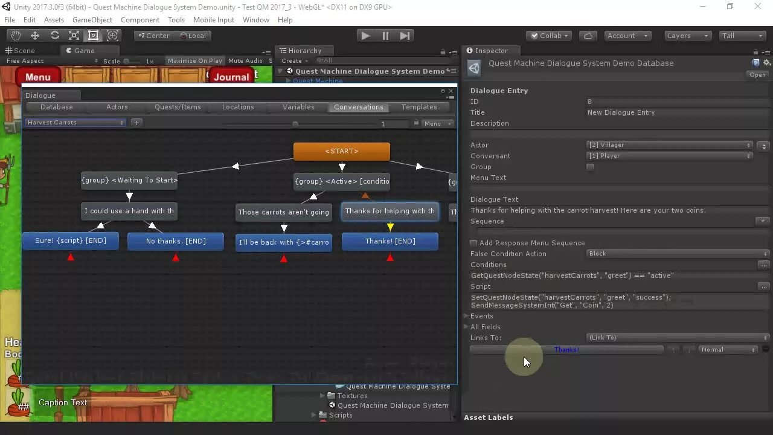
Task: Click the lock icon beside dialogue Menu
Action: pos(416,123)
